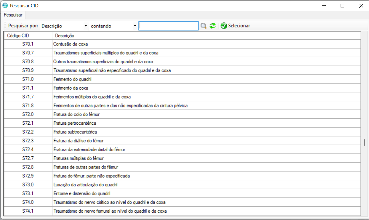This screenshot has height=220, width=369.
Task: Select code S72.1 cell
Action: [x=28, y=123]
